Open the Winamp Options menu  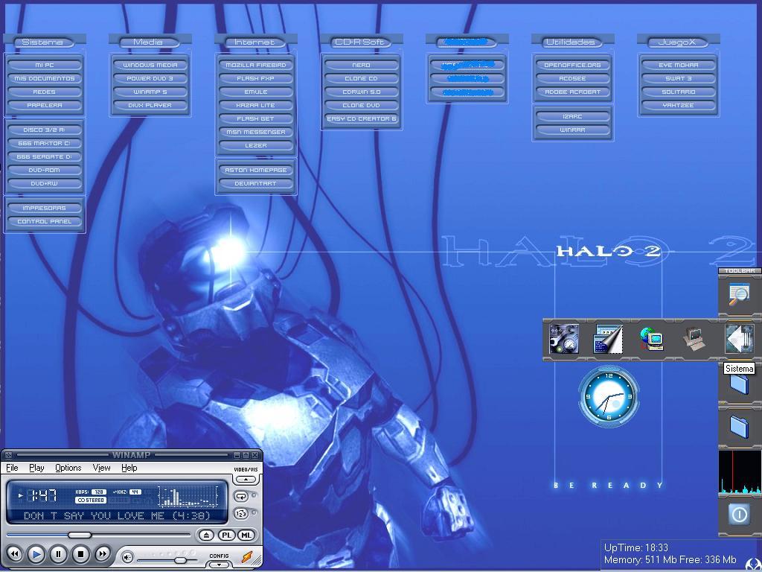click(x=68, y=468)
